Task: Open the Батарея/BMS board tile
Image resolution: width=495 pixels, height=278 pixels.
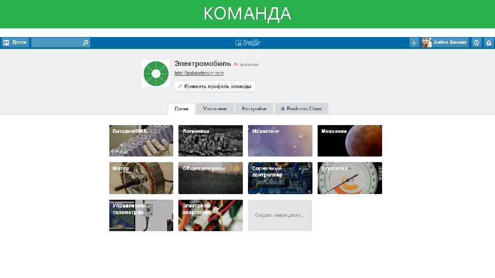Action: (x=141, y=141)
